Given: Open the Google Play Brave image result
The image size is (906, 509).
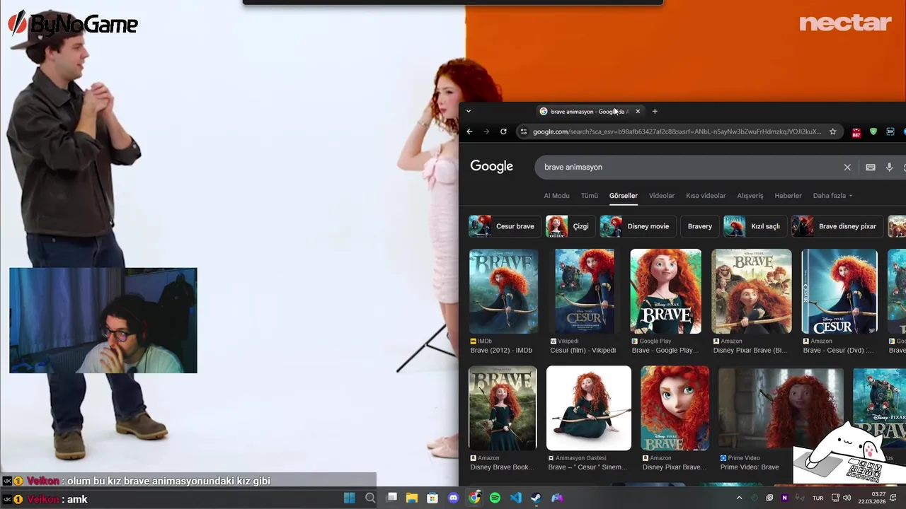Looking at the screenshot, I should [665, 291].
